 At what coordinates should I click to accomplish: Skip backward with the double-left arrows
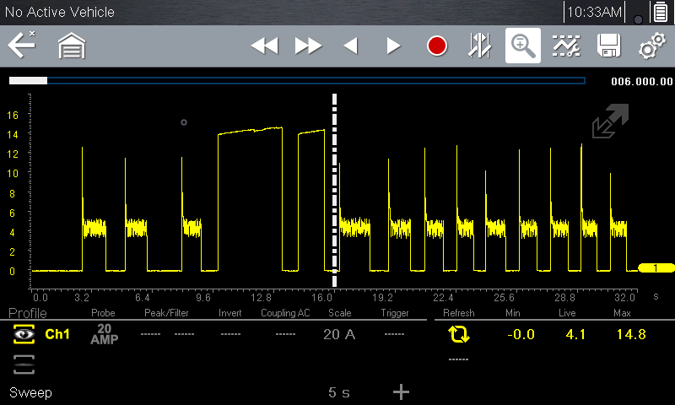click(x=264, y=46)
